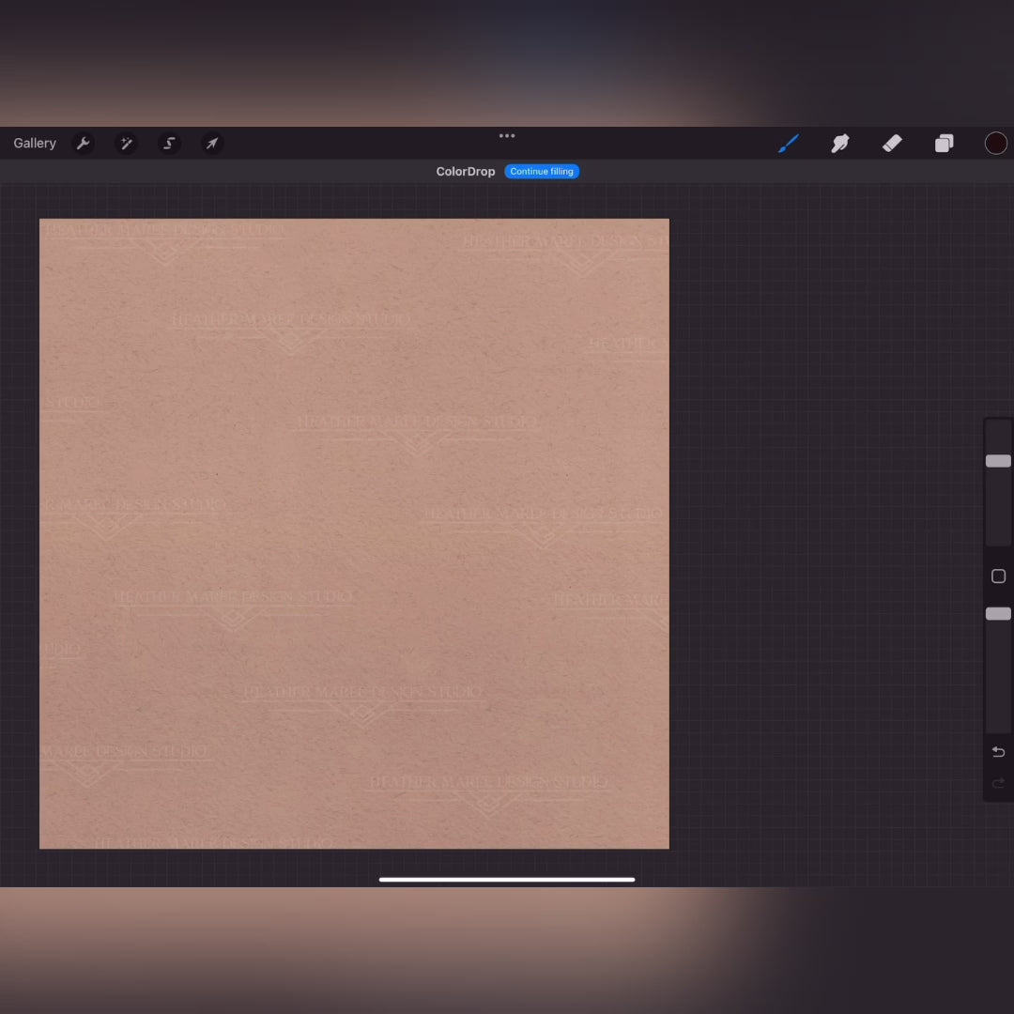Open the Layers panel
Screen dimensions: 1014x1014
(x=944, y=144)
